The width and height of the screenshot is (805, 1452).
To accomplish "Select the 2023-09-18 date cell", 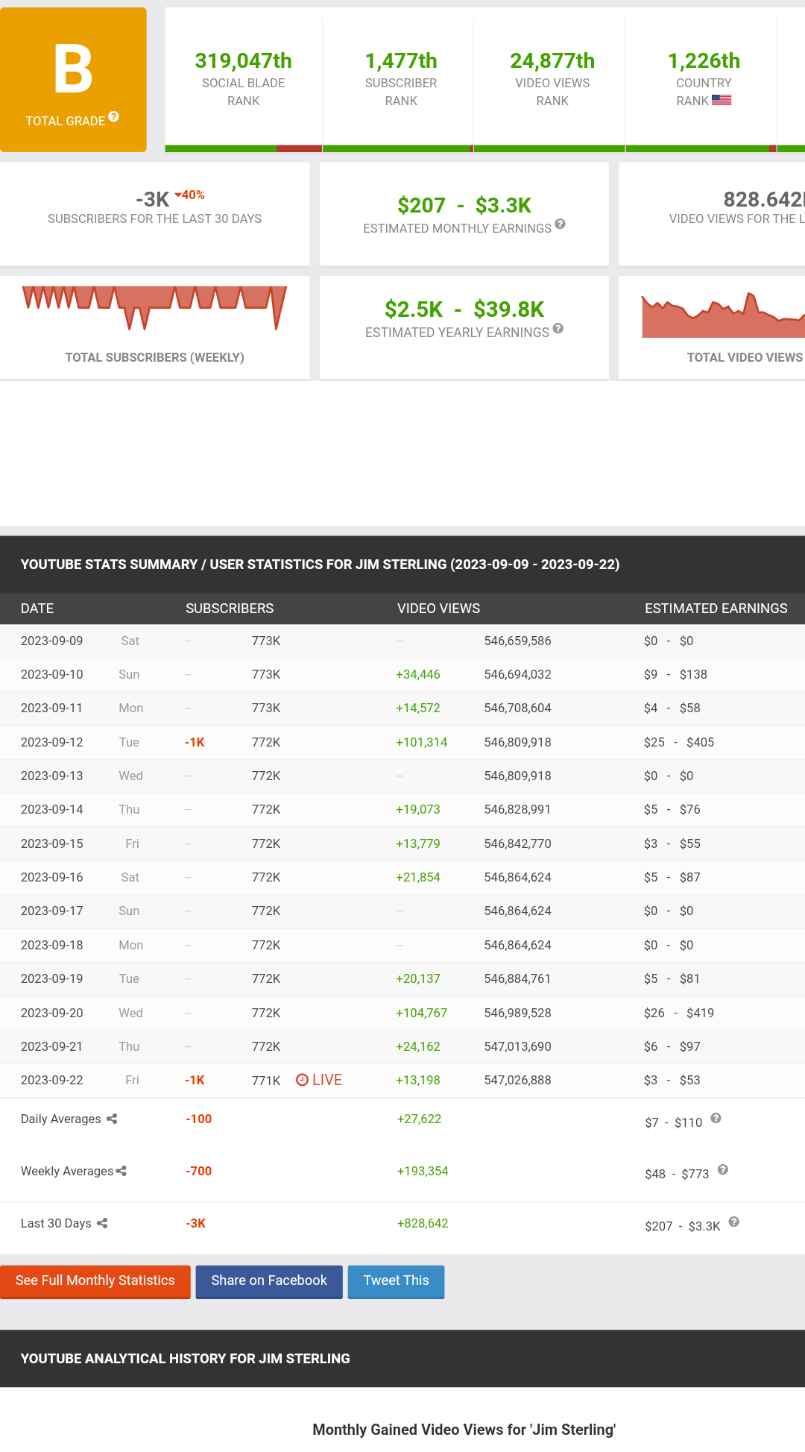I will tap(52, 945).
